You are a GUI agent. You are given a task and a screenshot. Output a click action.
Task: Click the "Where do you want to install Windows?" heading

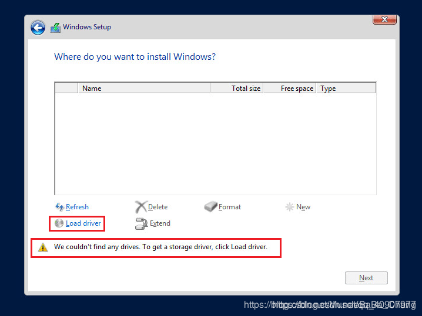[135, 57]
